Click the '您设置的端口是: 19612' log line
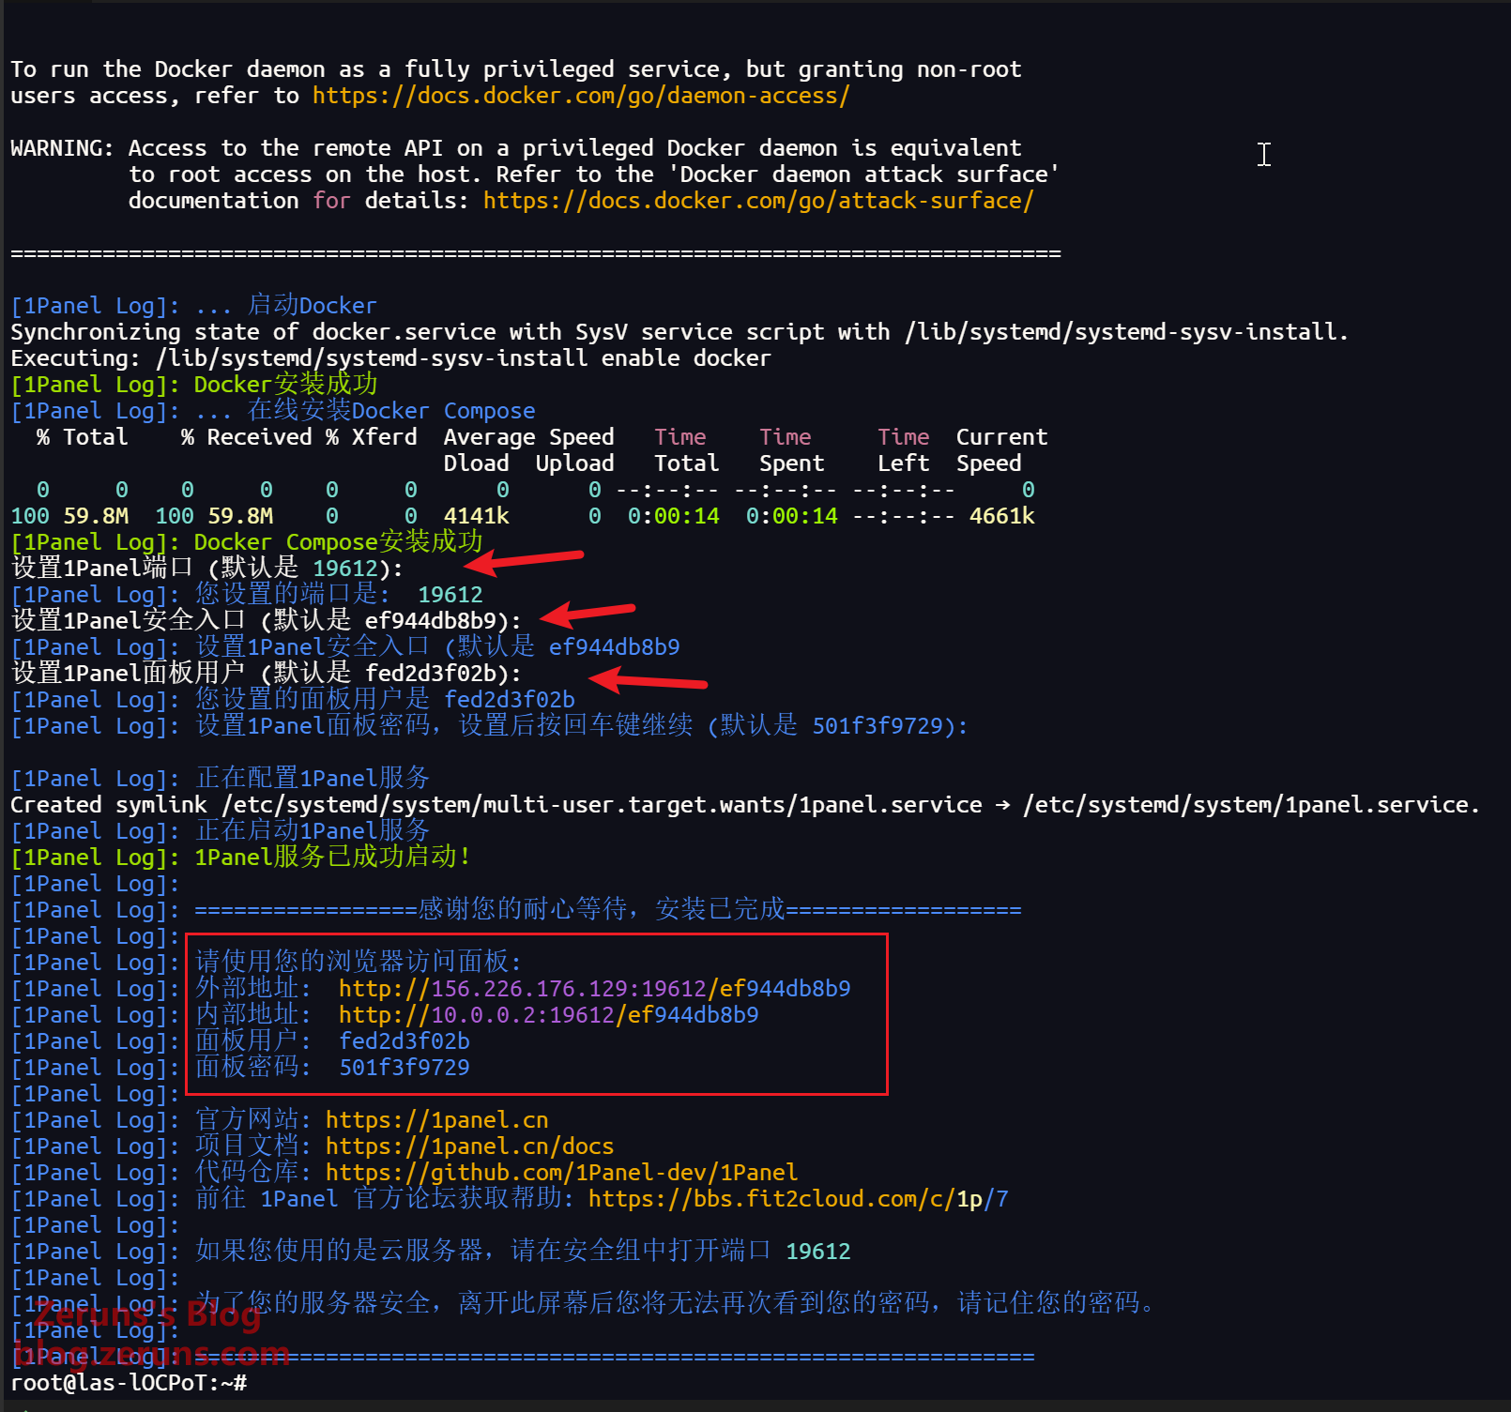1511x1412 pixels. click(x=247, y=595)
